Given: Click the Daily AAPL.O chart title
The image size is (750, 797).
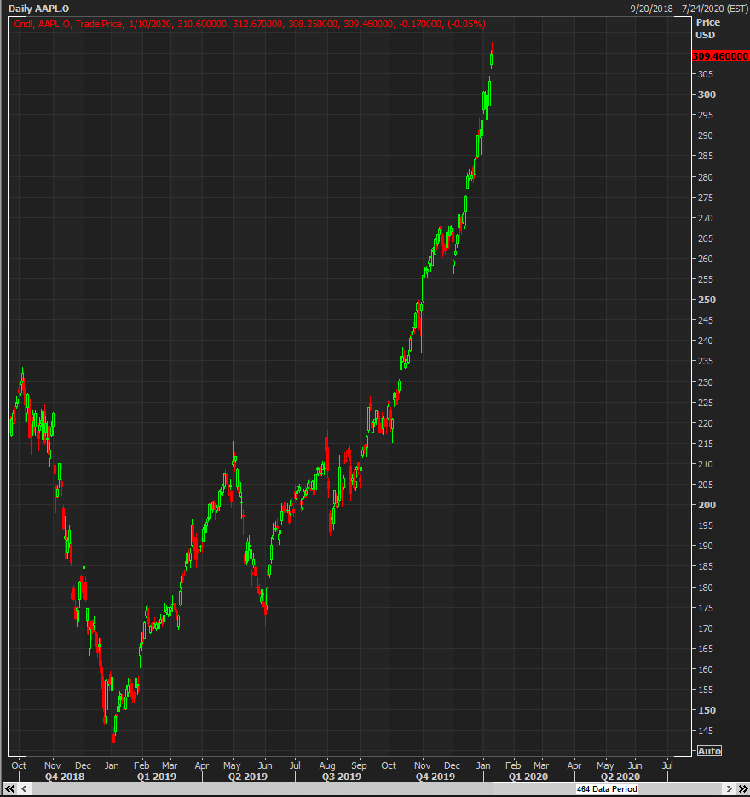Looking at the screenshot, I should 38,9.
